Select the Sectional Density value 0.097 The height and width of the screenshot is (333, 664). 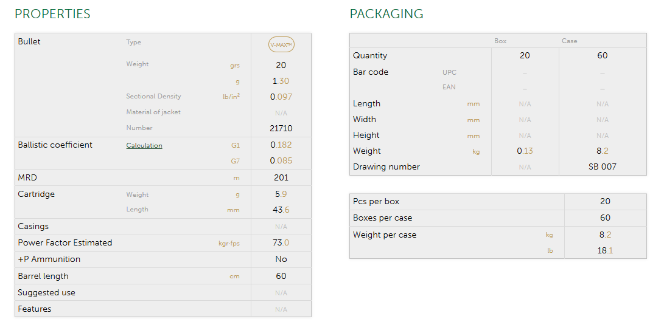tap(281, 97)
